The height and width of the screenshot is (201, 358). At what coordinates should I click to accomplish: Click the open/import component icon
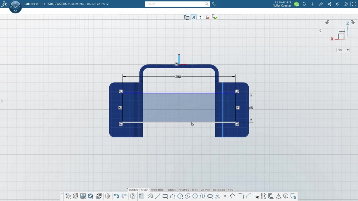(x=75, y=196)
